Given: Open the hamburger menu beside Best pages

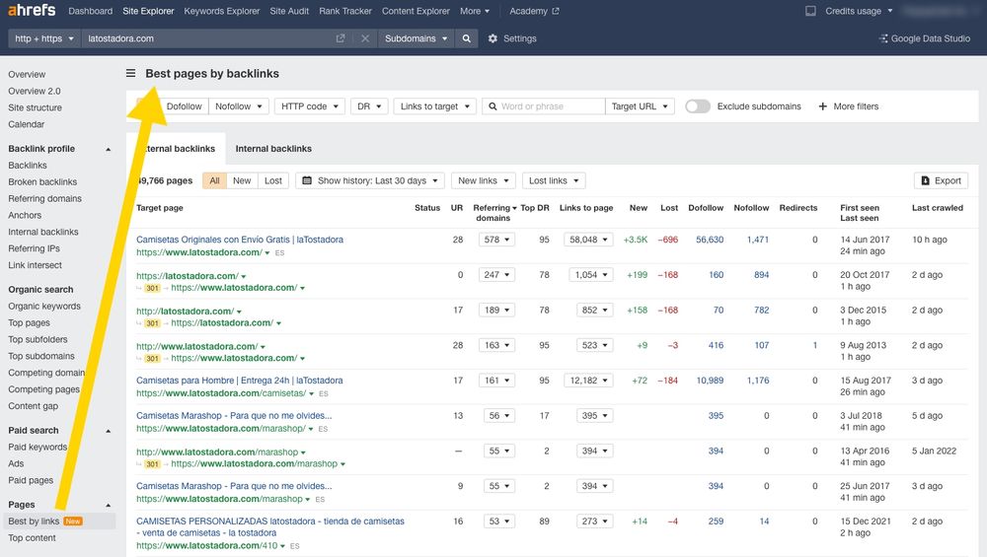Looking at the screenshot, I should [x=131, y=74].
